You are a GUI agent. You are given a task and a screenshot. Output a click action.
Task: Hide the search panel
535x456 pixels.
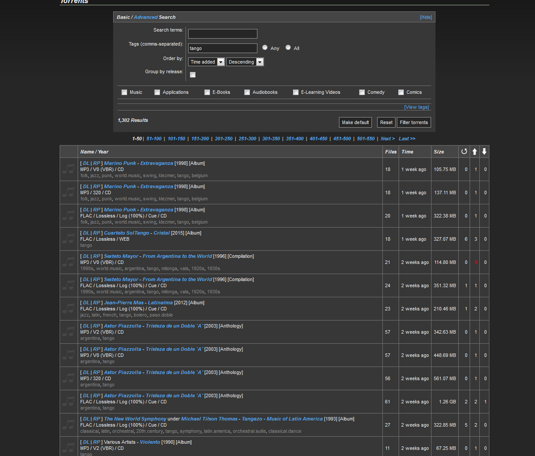pos(426,17)
